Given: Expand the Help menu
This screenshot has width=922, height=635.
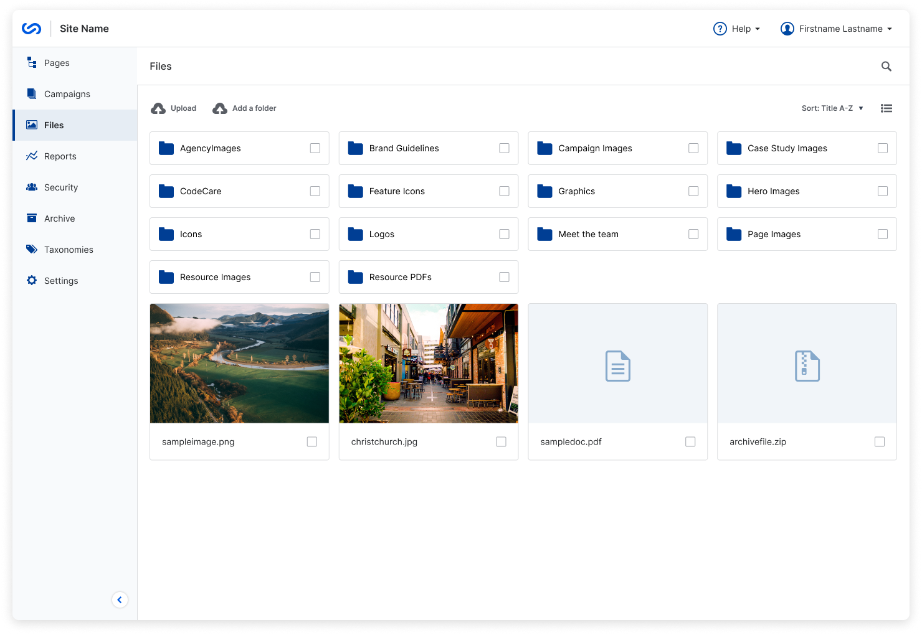Looking at the screenshot, I should pos(737,29).
